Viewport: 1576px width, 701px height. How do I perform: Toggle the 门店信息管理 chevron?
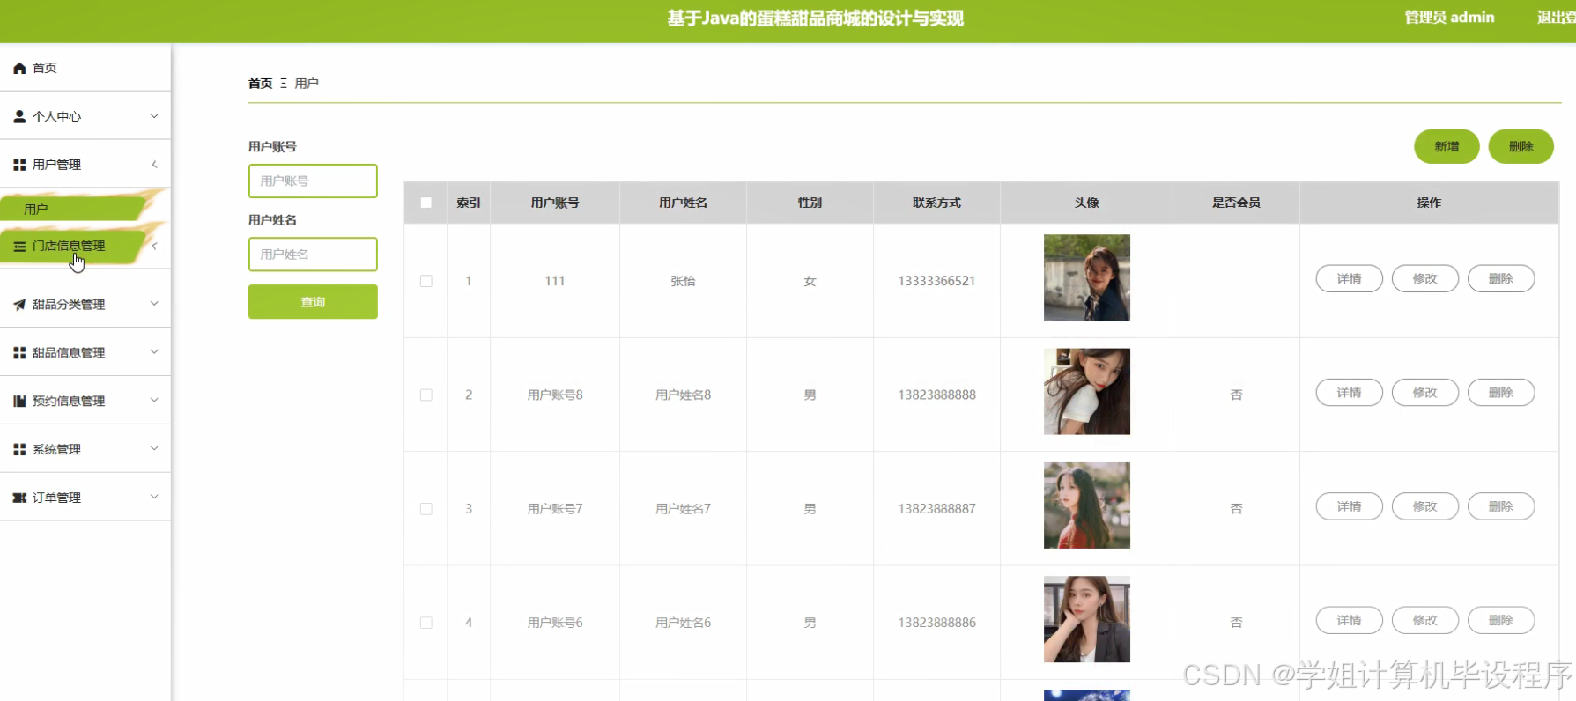[154, 247]
